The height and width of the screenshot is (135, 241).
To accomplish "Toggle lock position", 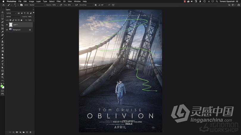I will (x=16, y=20).
